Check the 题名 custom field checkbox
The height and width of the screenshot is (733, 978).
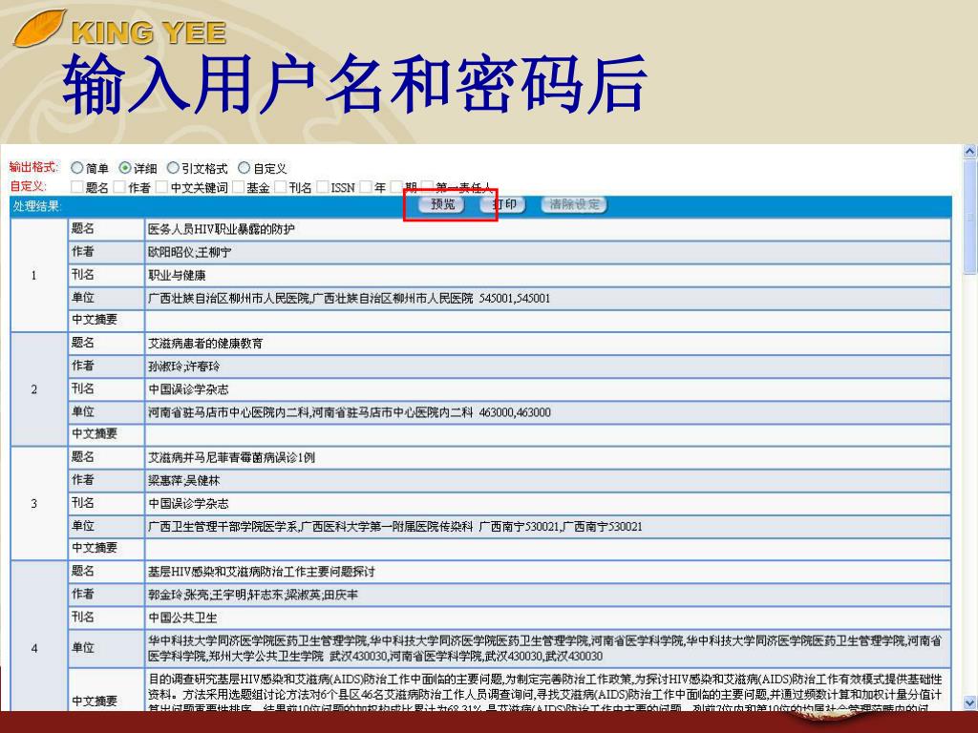[76, 187]
